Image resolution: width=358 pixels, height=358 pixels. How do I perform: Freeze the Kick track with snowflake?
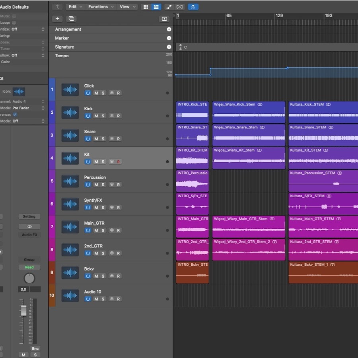click(x=112, y=116)
